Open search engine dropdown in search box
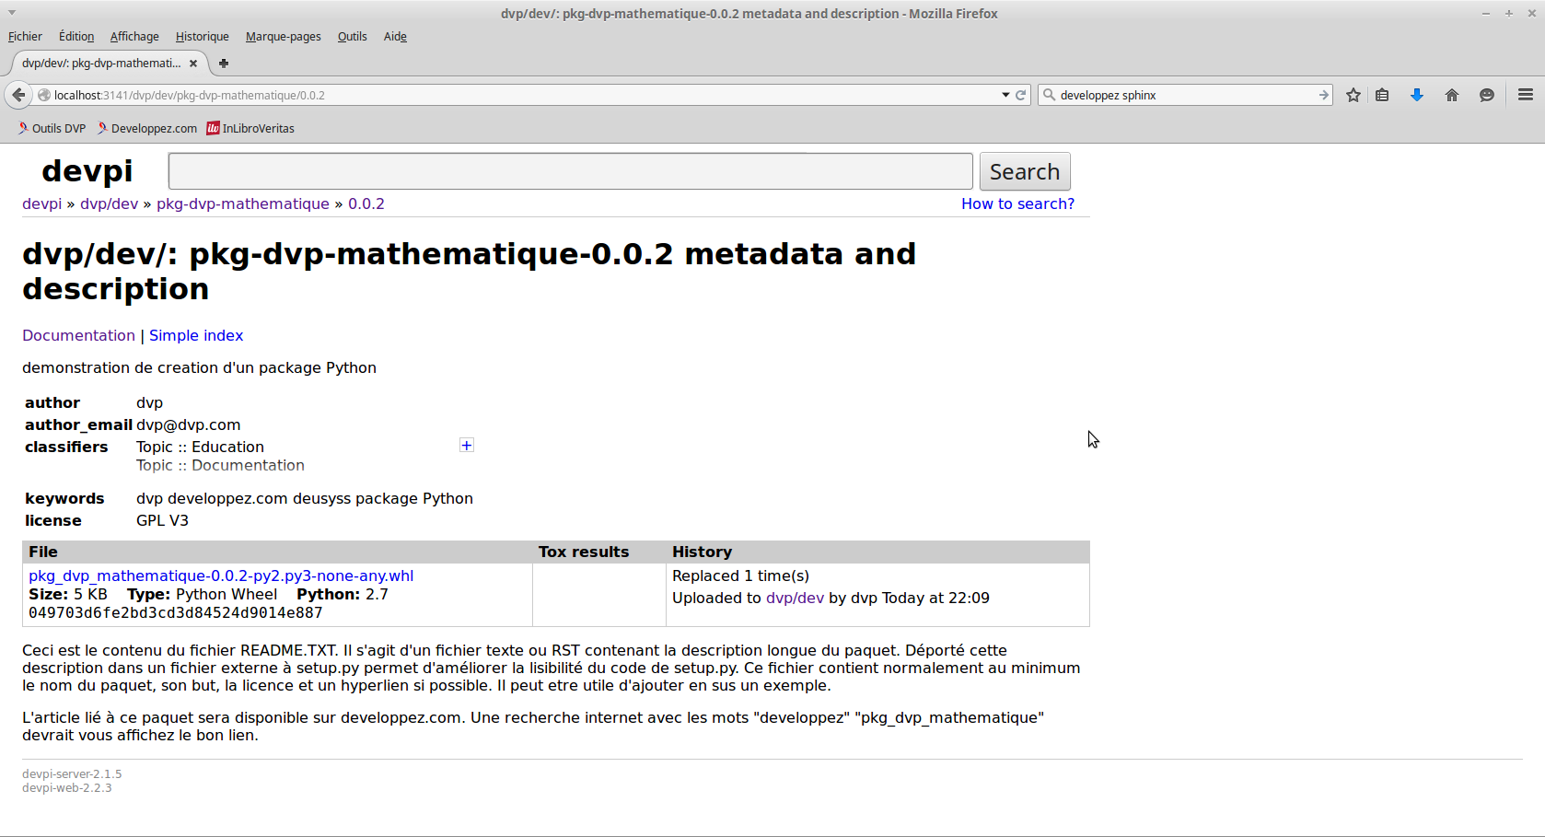 coord(1050,95)
